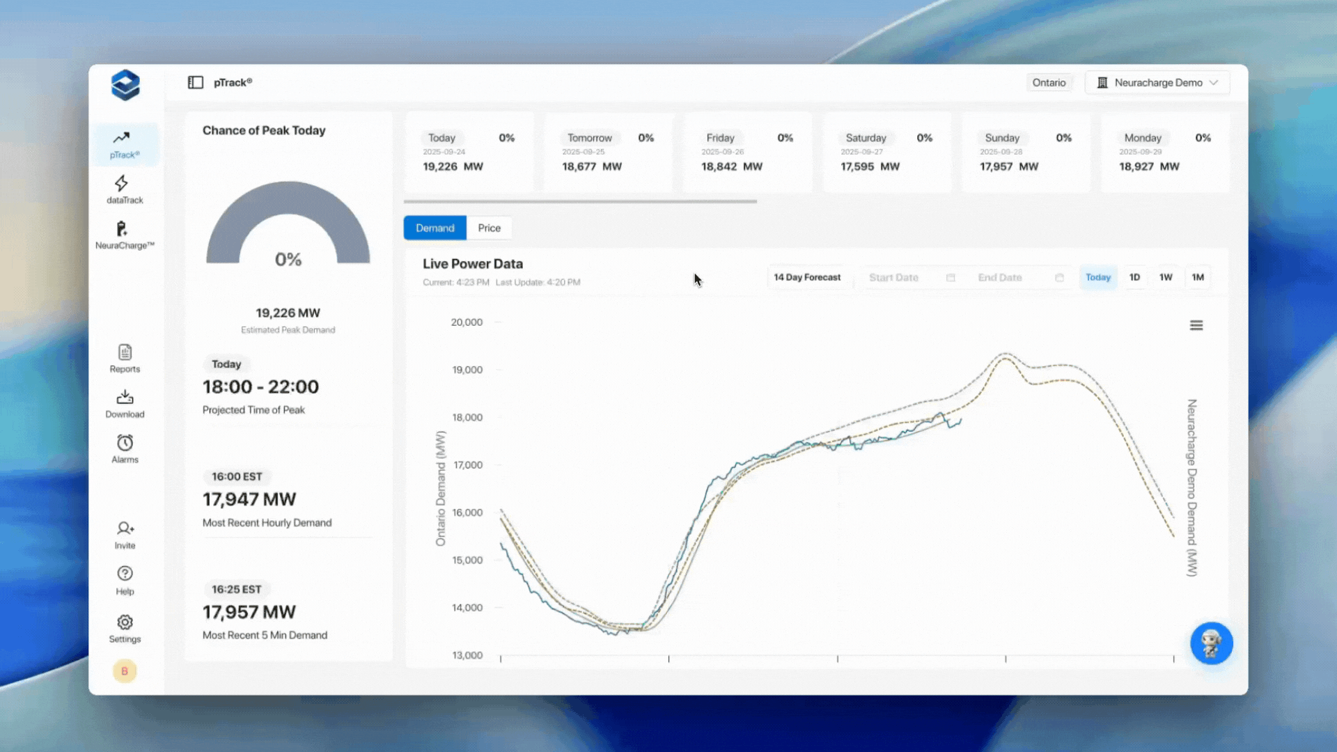Switch to the Price tab
The image size is (1337, 752).
click(489, 228)
